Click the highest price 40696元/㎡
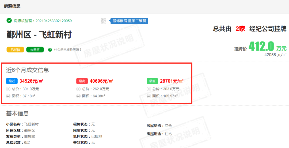 pos(102,81)
